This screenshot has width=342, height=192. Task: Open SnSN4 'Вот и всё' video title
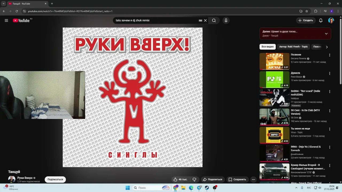(x=305, y=93)
